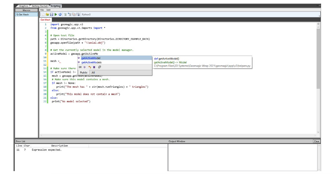Click the blue reset/reload icon
Viewport: 334px width, 174px height.
click(60, 15)
